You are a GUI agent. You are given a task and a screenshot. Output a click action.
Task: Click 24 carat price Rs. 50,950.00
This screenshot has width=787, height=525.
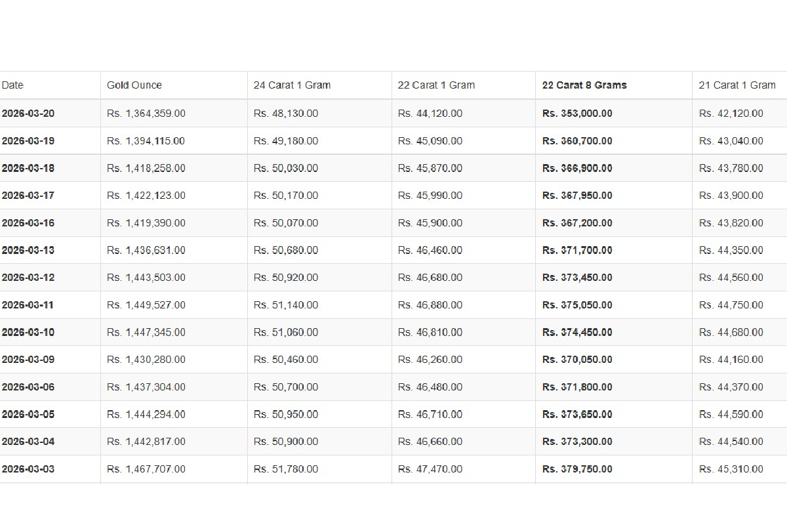point(286,414)
